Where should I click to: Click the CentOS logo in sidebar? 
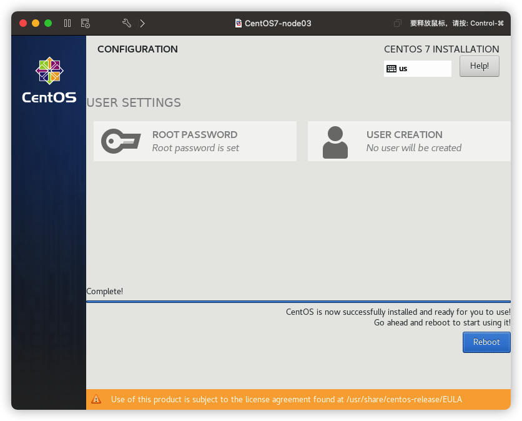(49, 80)
